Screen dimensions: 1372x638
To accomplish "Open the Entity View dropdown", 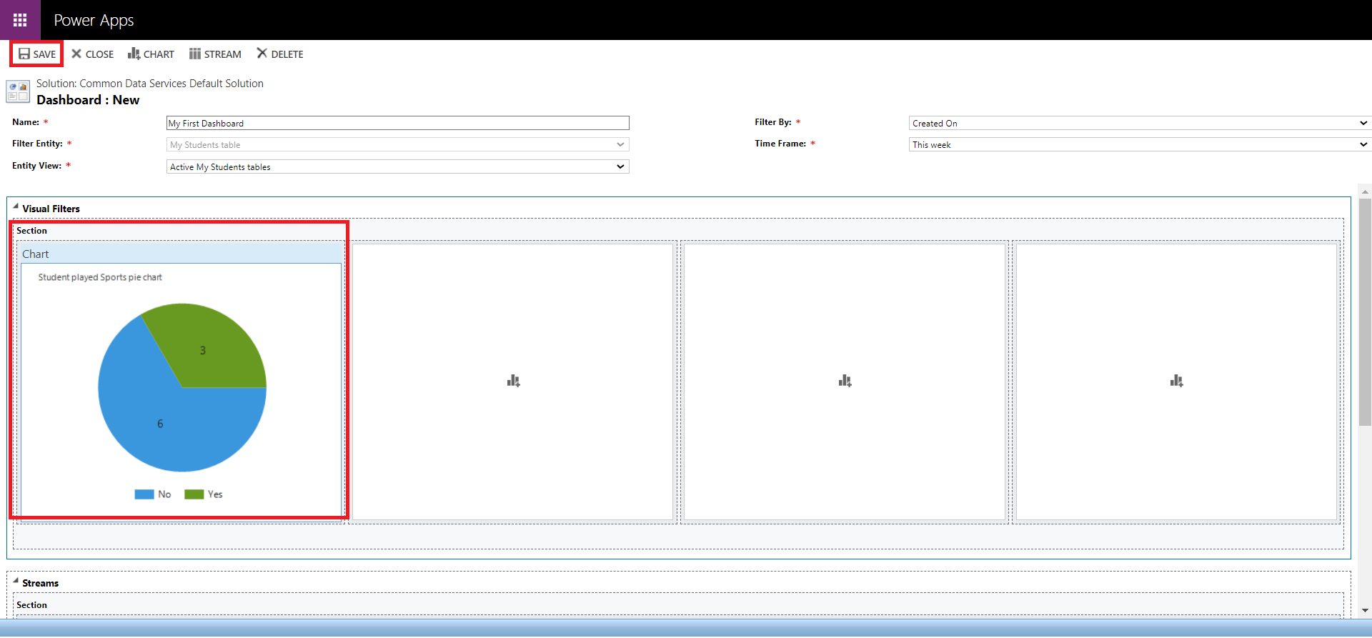I will coord(397,166).
